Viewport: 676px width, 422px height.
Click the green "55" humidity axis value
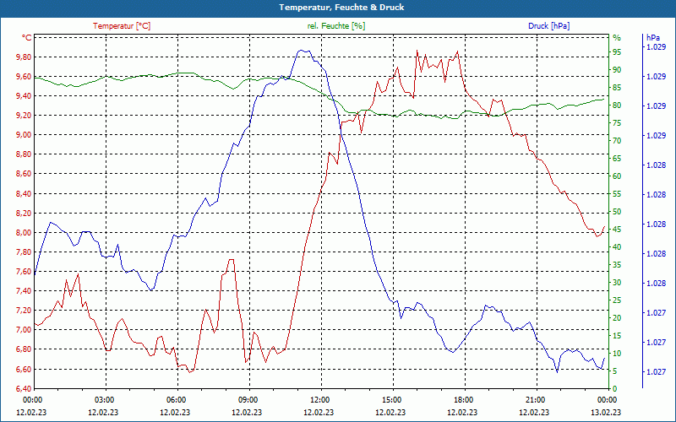click(617, 194)
